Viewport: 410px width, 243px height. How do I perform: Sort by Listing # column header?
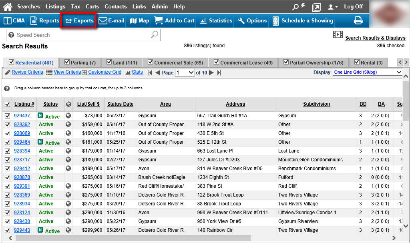click(x=24, y=104)
